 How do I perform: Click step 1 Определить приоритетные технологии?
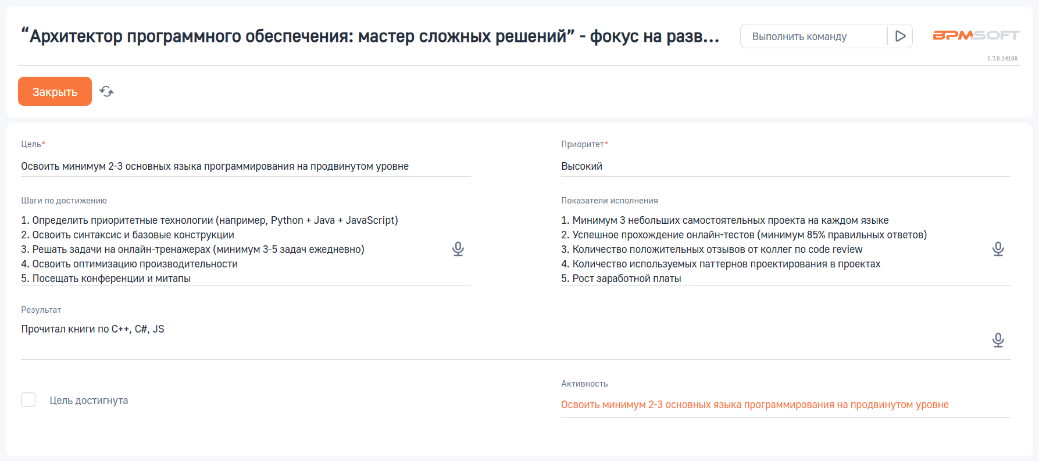(210, 220)
